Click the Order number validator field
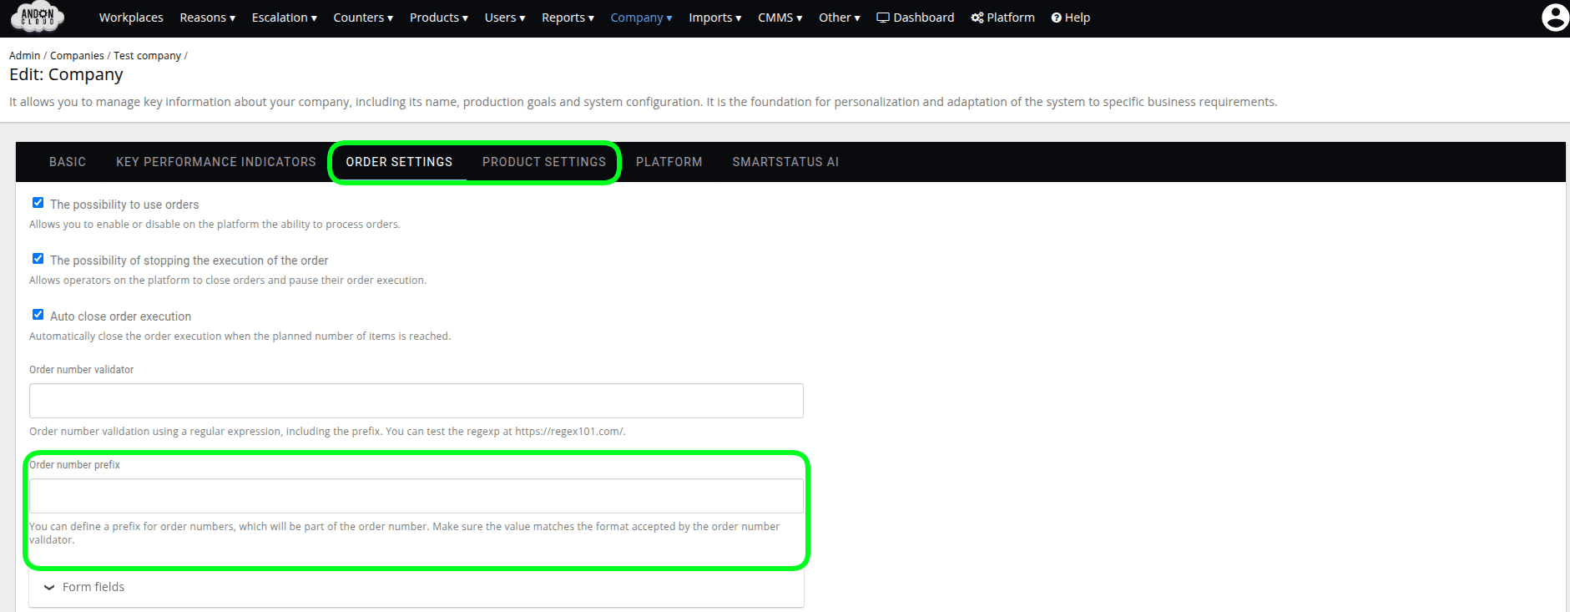This screenshot has width=1570, height=612. coord(416,401)
